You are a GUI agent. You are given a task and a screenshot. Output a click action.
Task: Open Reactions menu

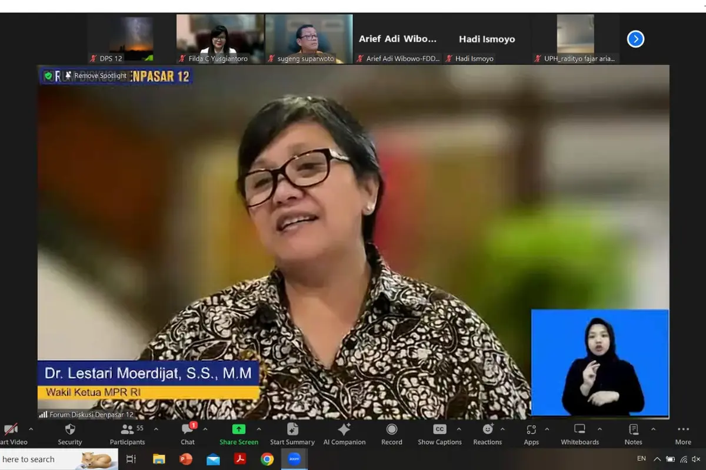[488, 435]
